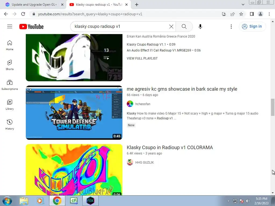Click hchessfan channel avatar

tap(130, 104)
